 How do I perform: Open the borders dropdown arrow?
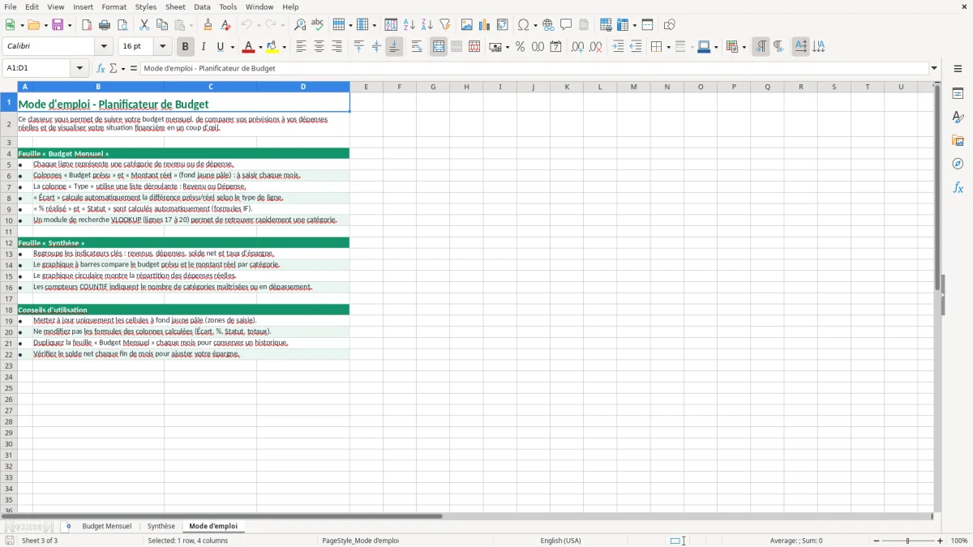[667, 47]
